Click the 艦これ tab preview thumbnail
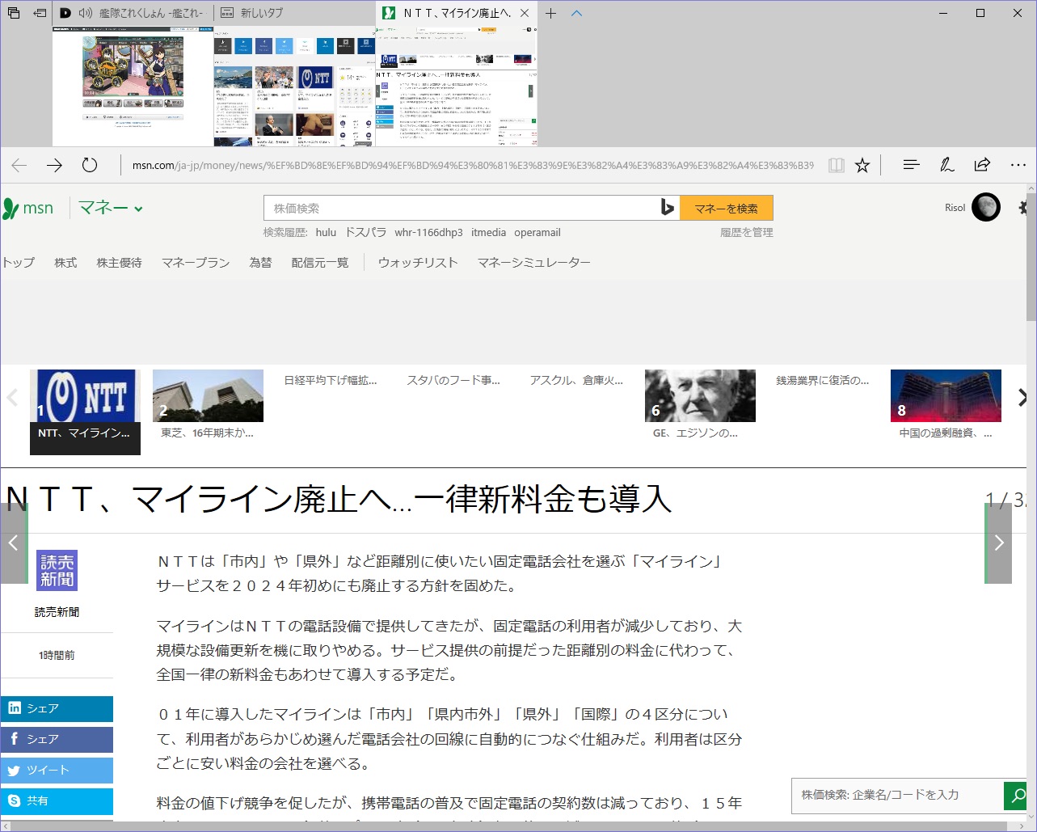1037x832 pixels. coord(133,86)
